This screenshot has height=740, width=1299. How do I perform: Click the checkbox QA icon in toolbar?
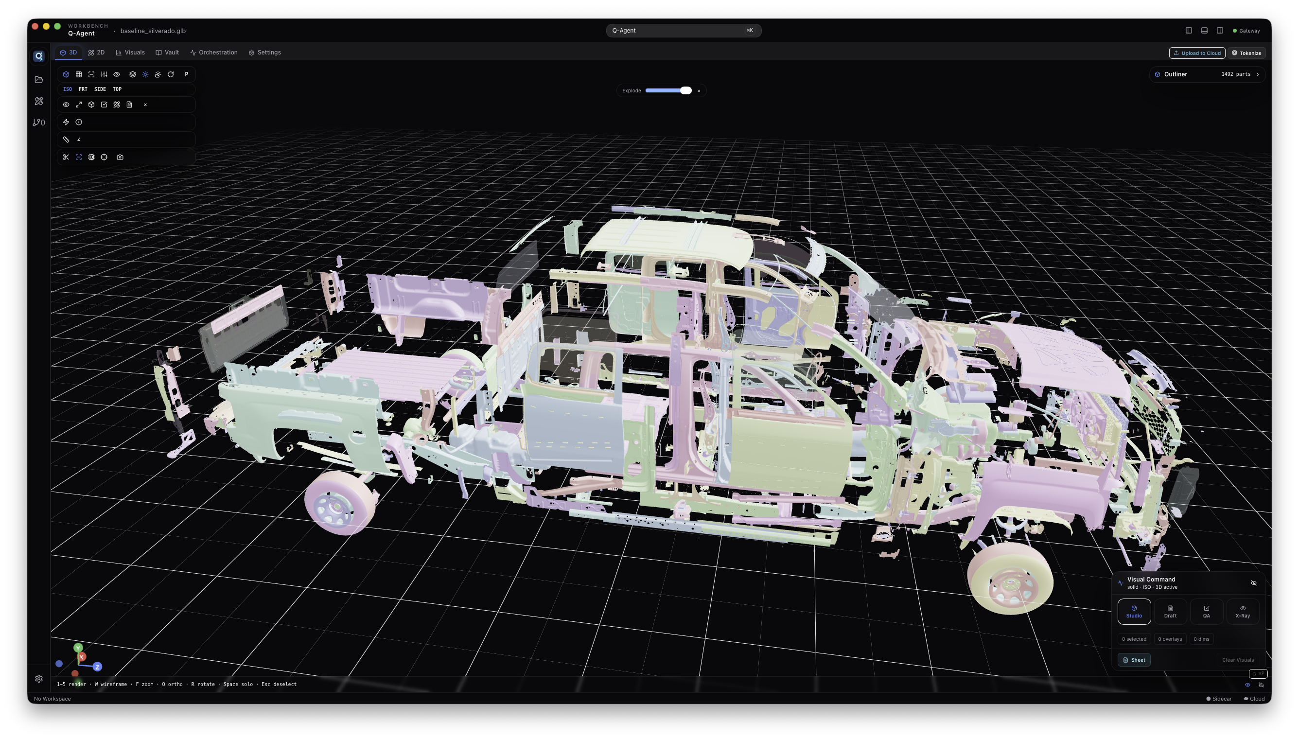pyautogui.click(x=104, y=105)
